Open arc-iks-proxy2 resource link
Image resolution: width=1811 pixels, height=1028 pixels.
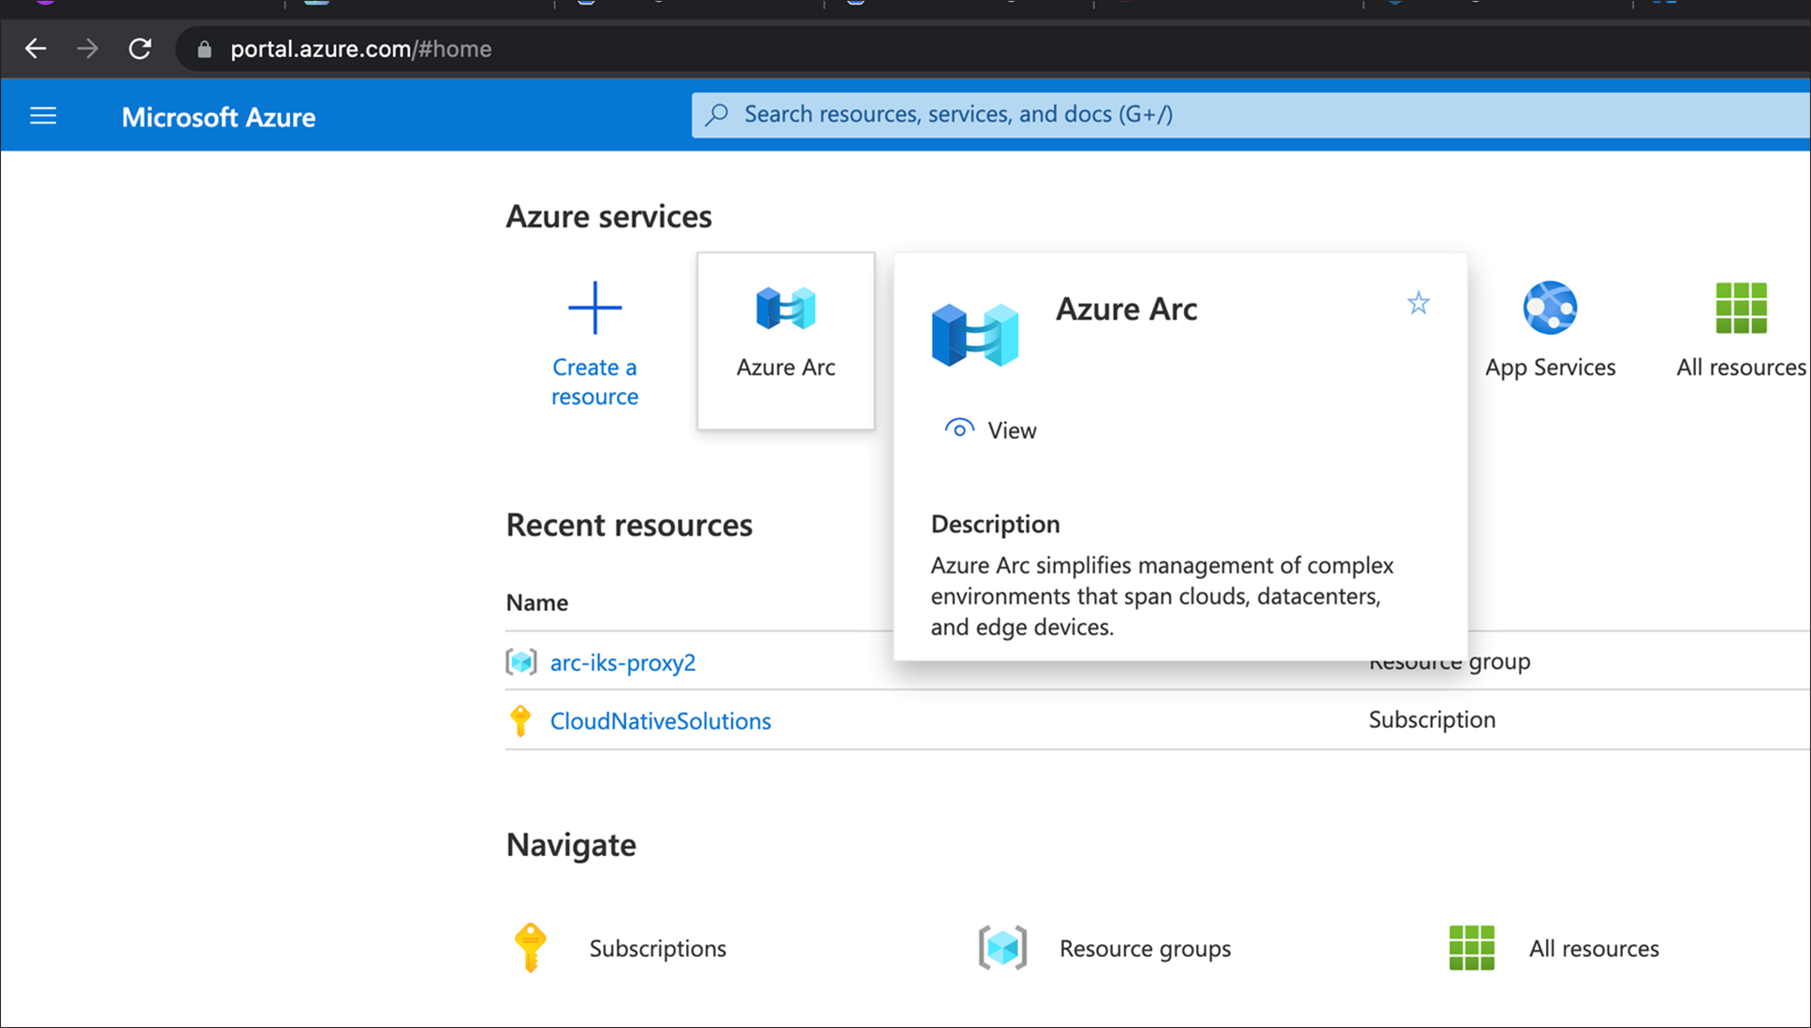(x=622, y=661)
